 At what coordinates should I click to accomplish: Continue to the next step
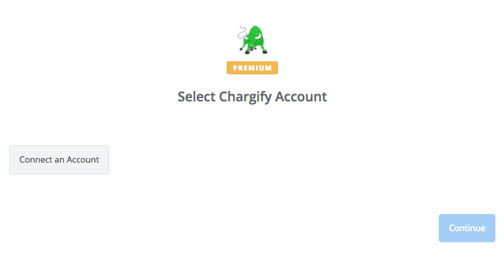tap(467, 228)
